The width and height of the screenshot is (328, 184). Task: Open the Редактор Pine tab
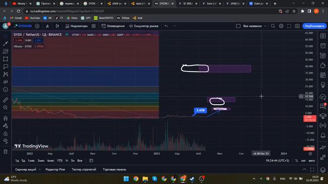[x=55, y=169]
